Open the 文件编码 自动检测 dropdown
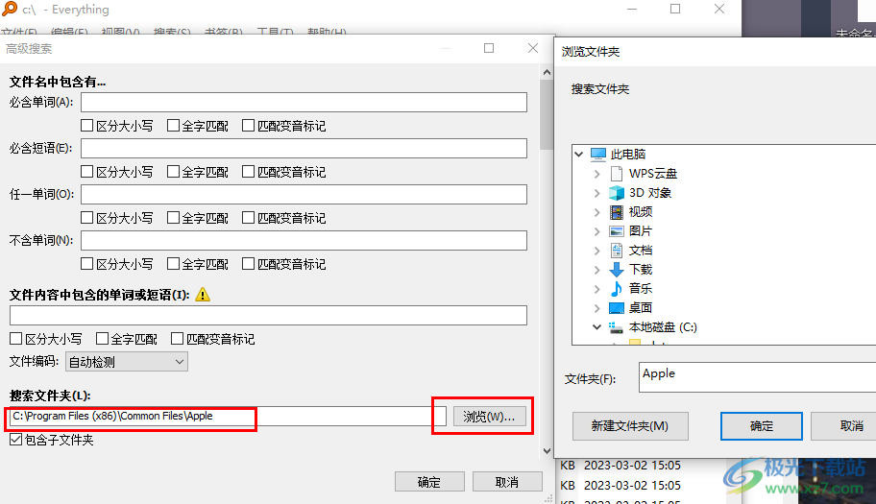The height and width of the screenshot is (504, 876). tap(127, 362)
